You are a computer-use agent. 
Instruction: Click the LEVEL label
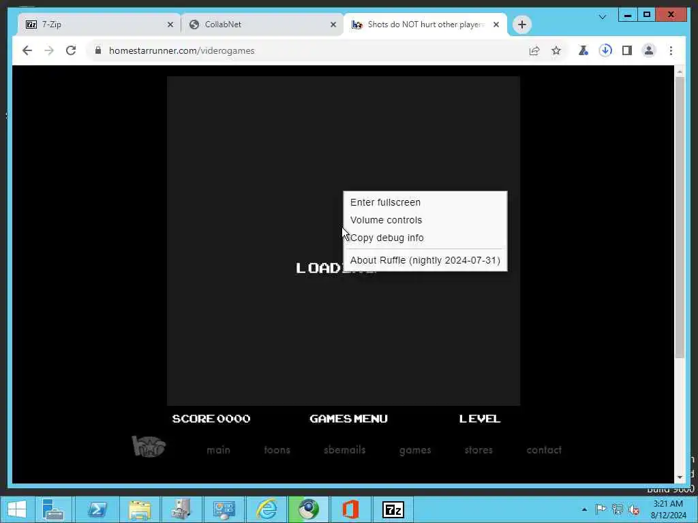(480, 419)
